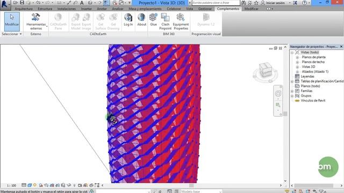344x193 pixels.
Task: Select Planos (todo) in project browser
Action: point(310,86)
